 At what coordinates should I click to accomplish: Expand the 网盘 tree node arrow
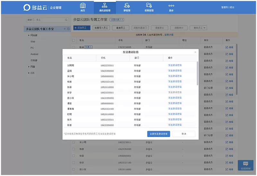point(29,67)
